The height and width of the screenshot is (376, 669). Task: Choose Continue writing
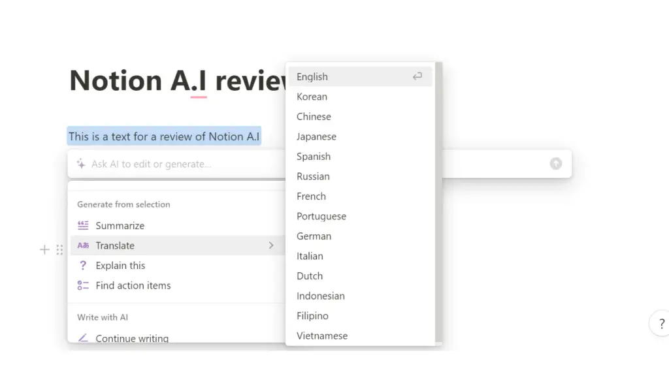click(x=176, y=337)
